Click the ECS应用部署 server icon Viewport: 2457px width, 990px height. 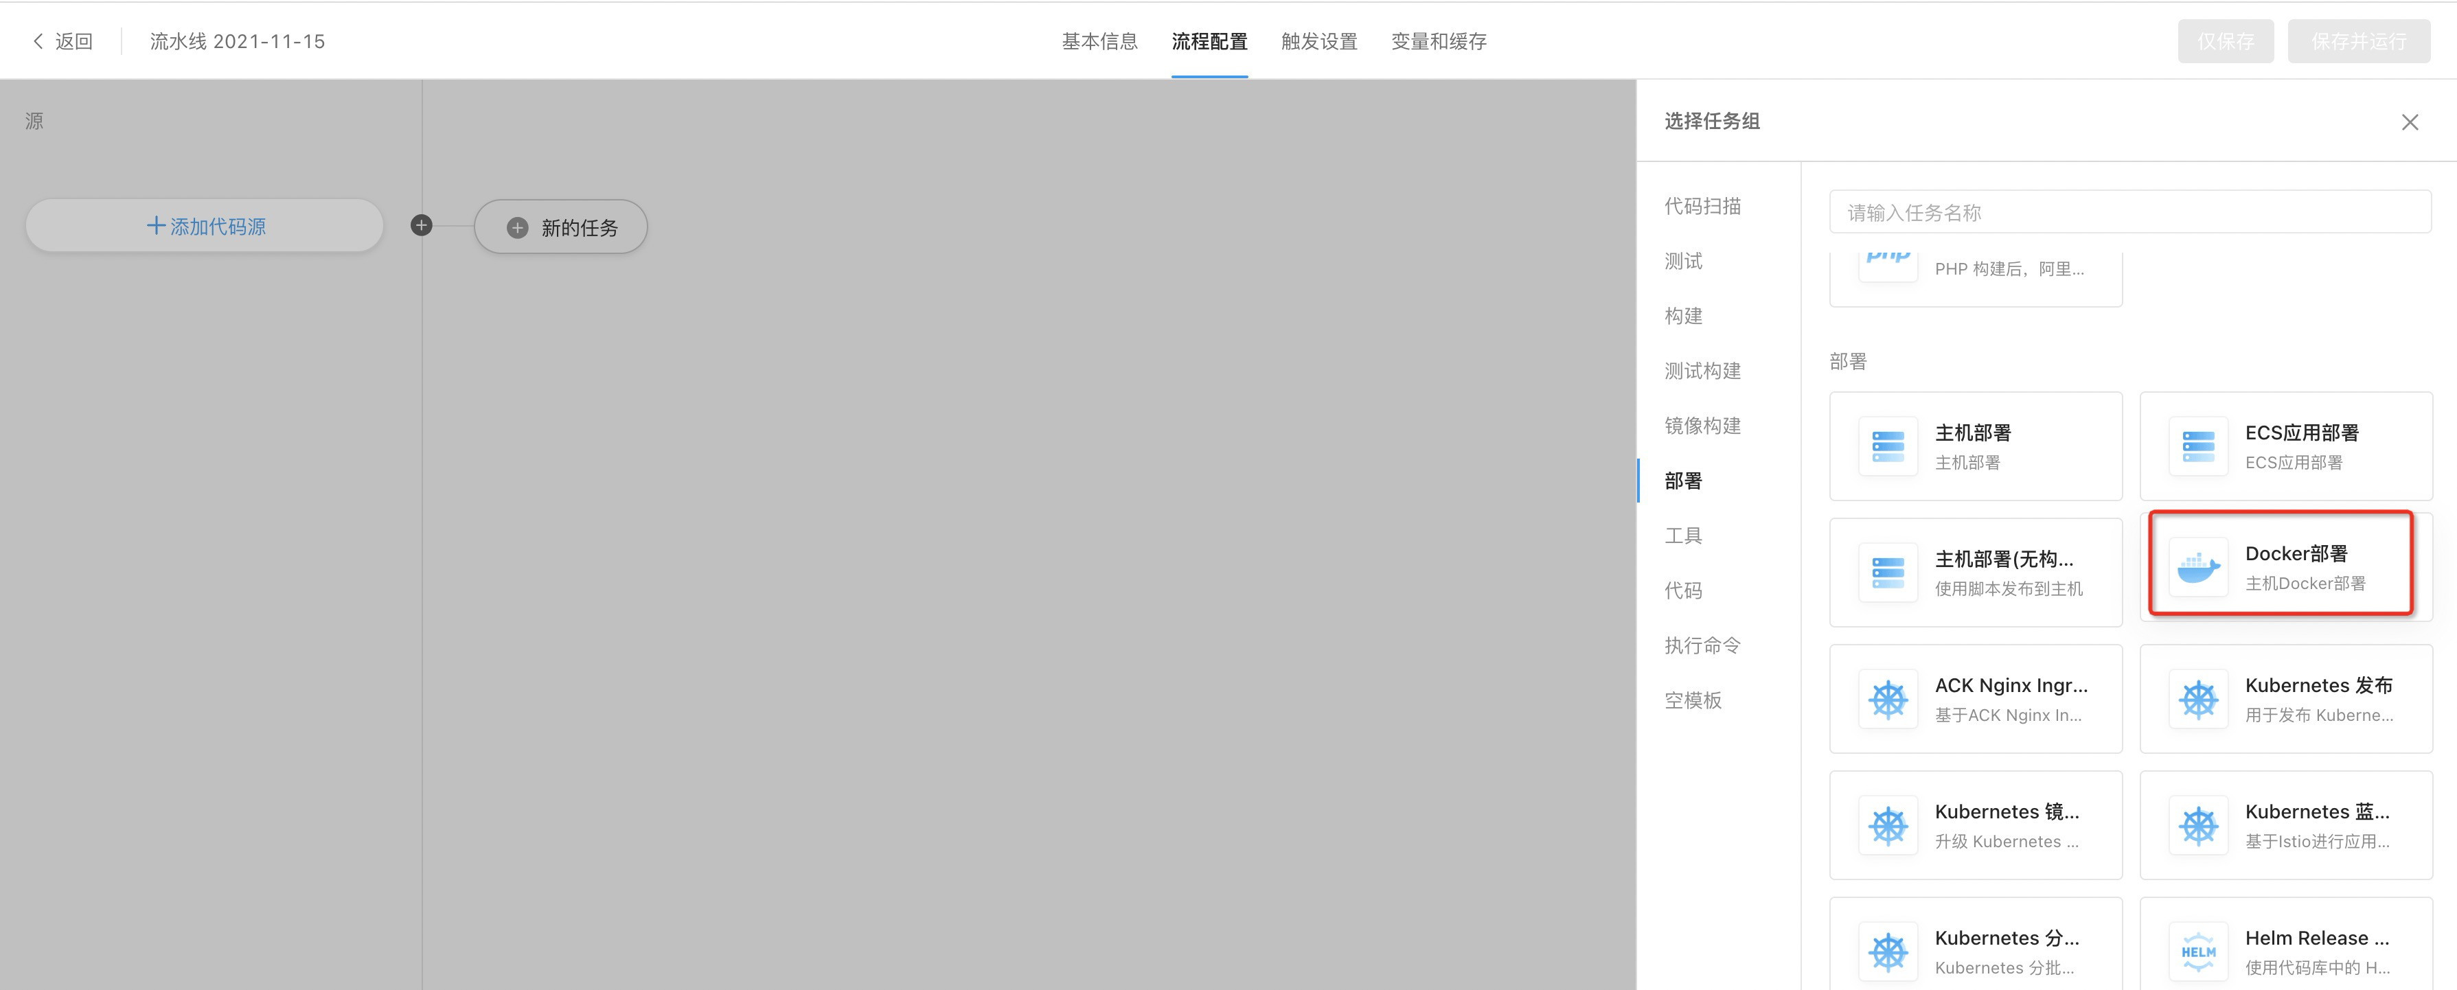coord(2197,446)
